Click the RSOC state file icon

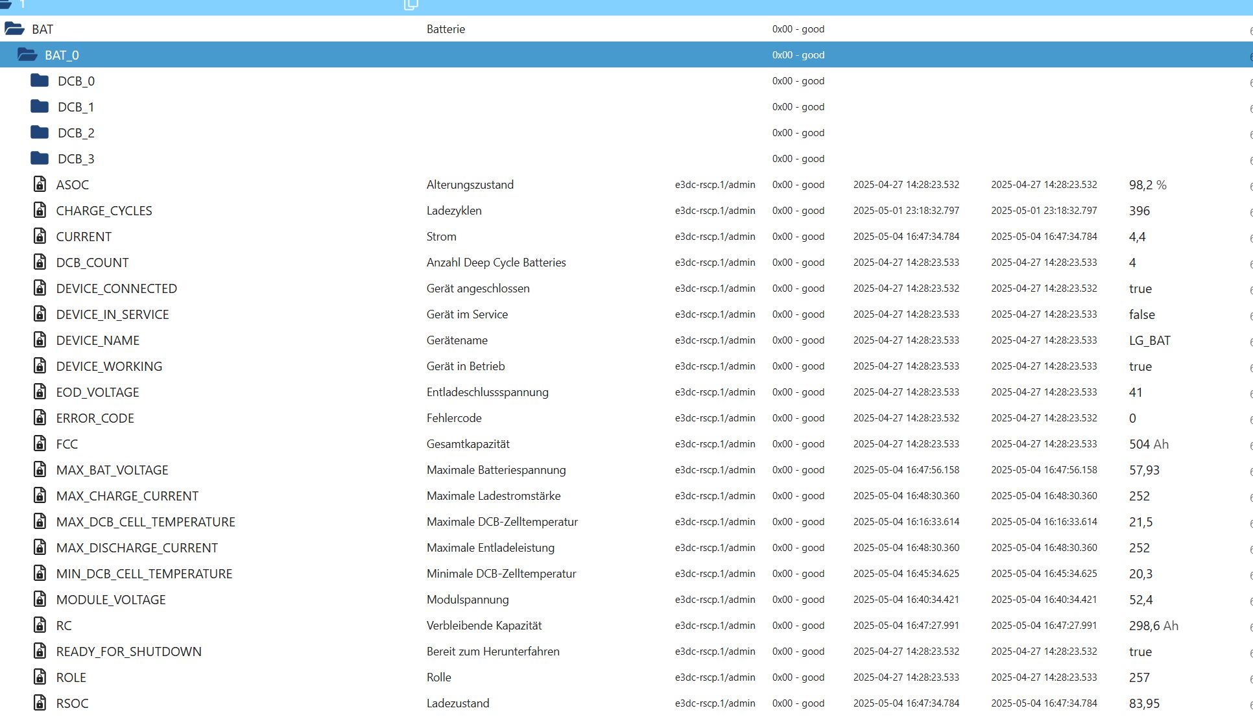point(40,703)
